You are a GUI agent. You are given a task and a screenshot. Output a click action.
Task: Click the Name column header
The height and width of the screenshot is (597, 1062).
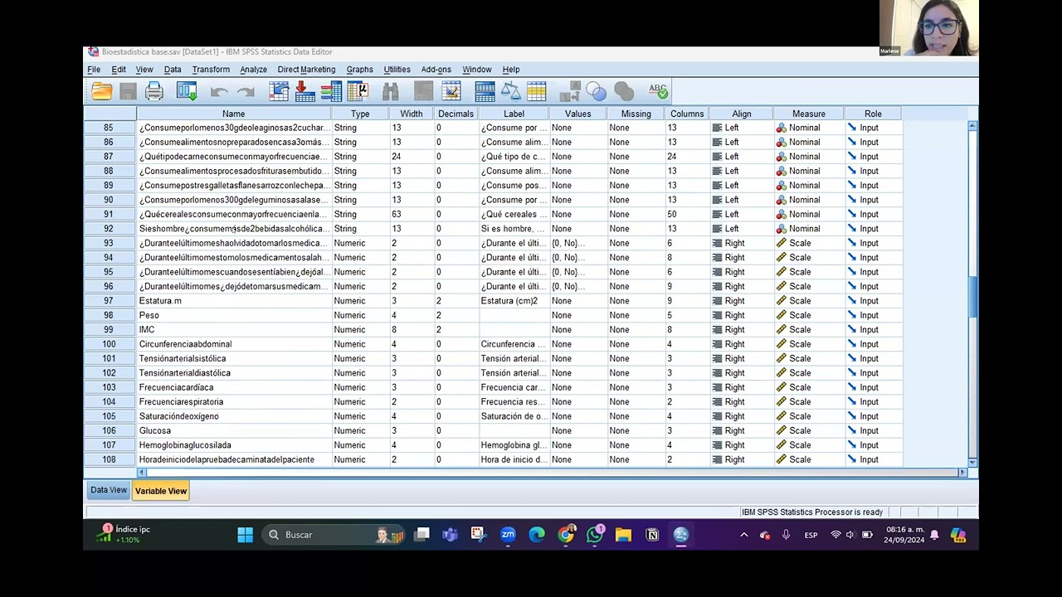click(233, 114)
